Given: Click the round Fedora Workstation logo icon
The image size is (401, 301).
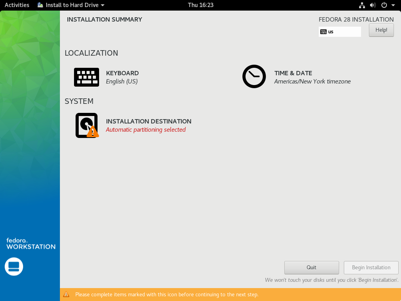Looking at the screenshot, I should pos(14,267).
